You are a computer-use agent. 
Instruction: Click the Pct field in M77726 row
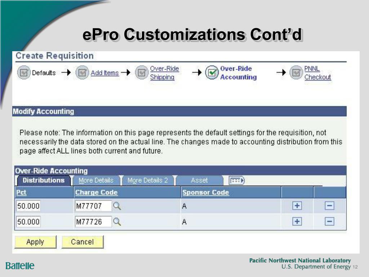[28, 222]
